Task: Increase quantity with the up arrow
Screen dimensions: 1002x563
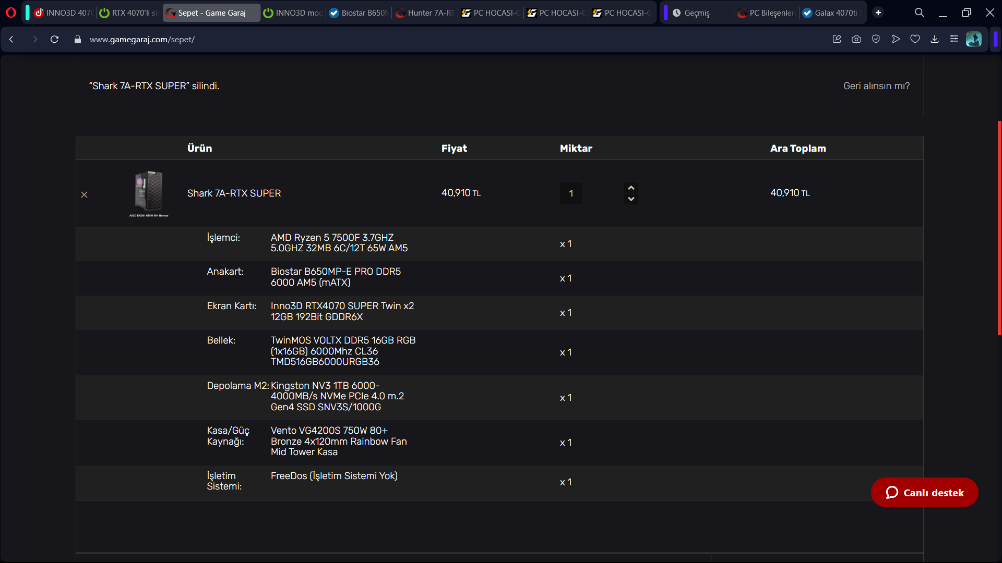Action: (x=631, y=188)
